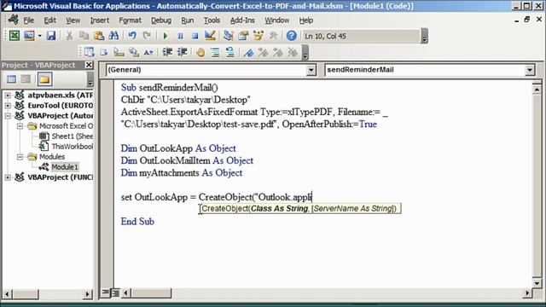Save the workbook with the floppy icon
The image size is (546, 307).
(51, 36)
